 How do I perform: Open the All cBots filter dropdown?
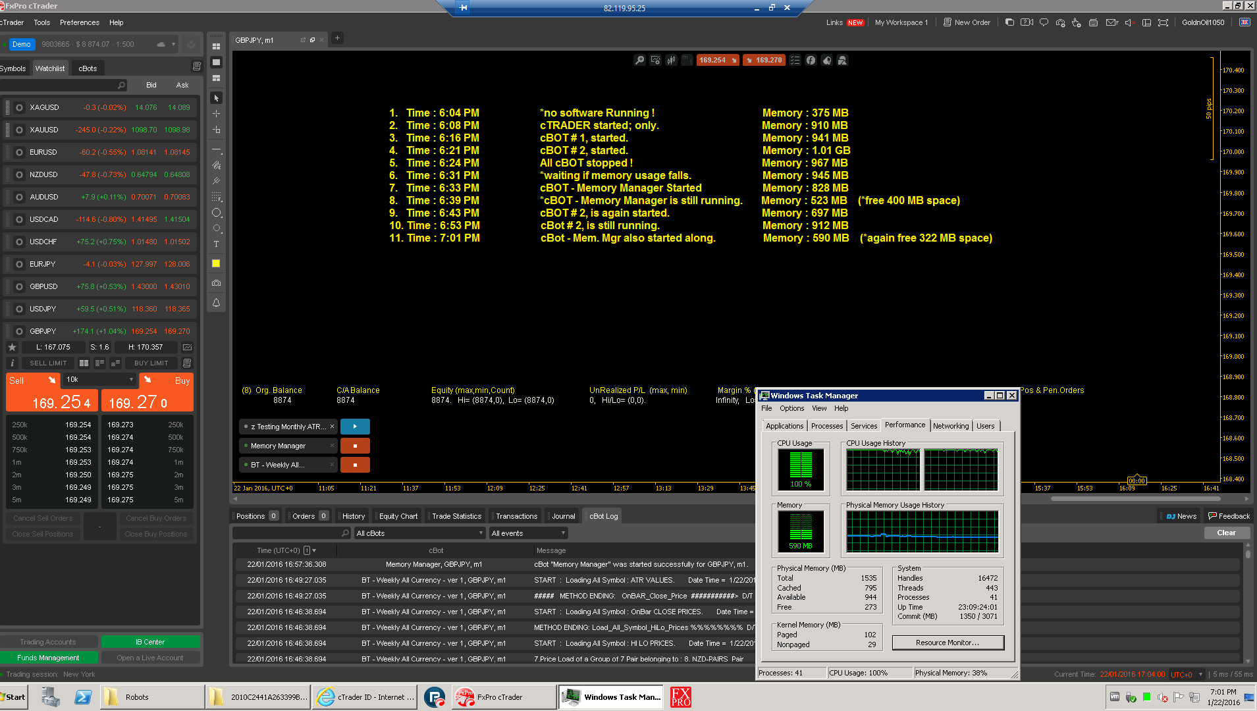tap(419, 533)
